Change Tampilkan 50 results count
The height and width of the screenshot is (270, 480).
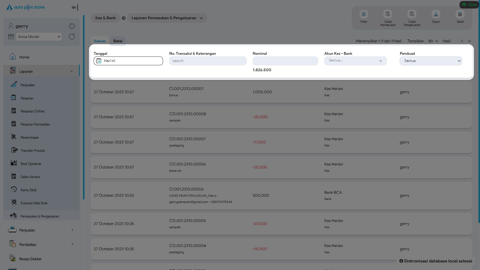point(433,41)
